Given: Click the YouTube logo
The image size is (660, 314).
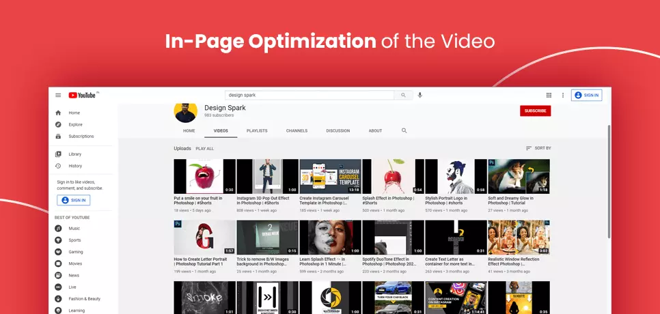Looking at the screenshot, I should (83, 96).
